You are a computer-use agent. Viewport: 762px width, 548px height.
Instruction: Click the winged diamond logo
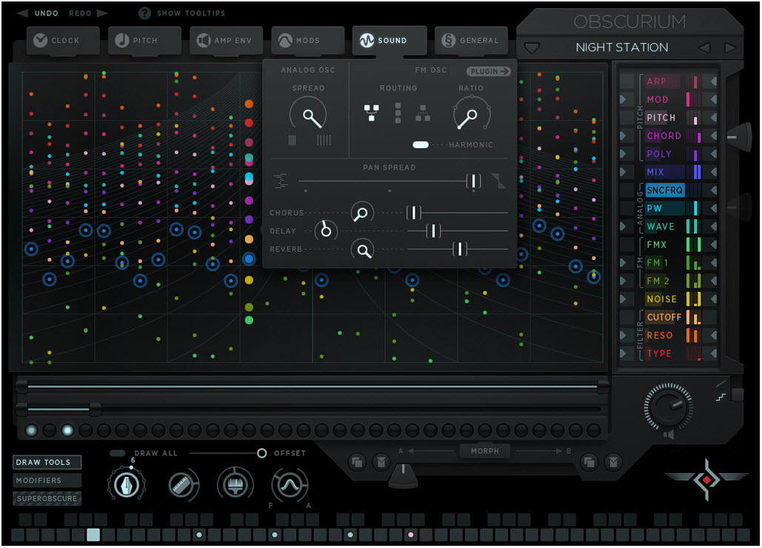pyautogui.click(x=707, y=479)
